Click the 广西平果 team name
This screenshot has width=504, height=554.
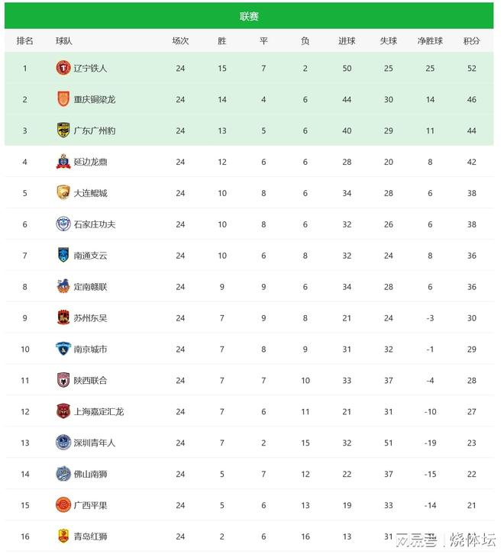tap(90, 505)
